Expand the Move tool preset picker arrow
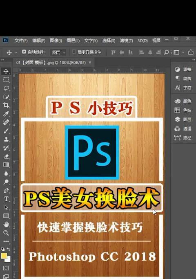Screen dimensions: 196x279 (16, 53)
